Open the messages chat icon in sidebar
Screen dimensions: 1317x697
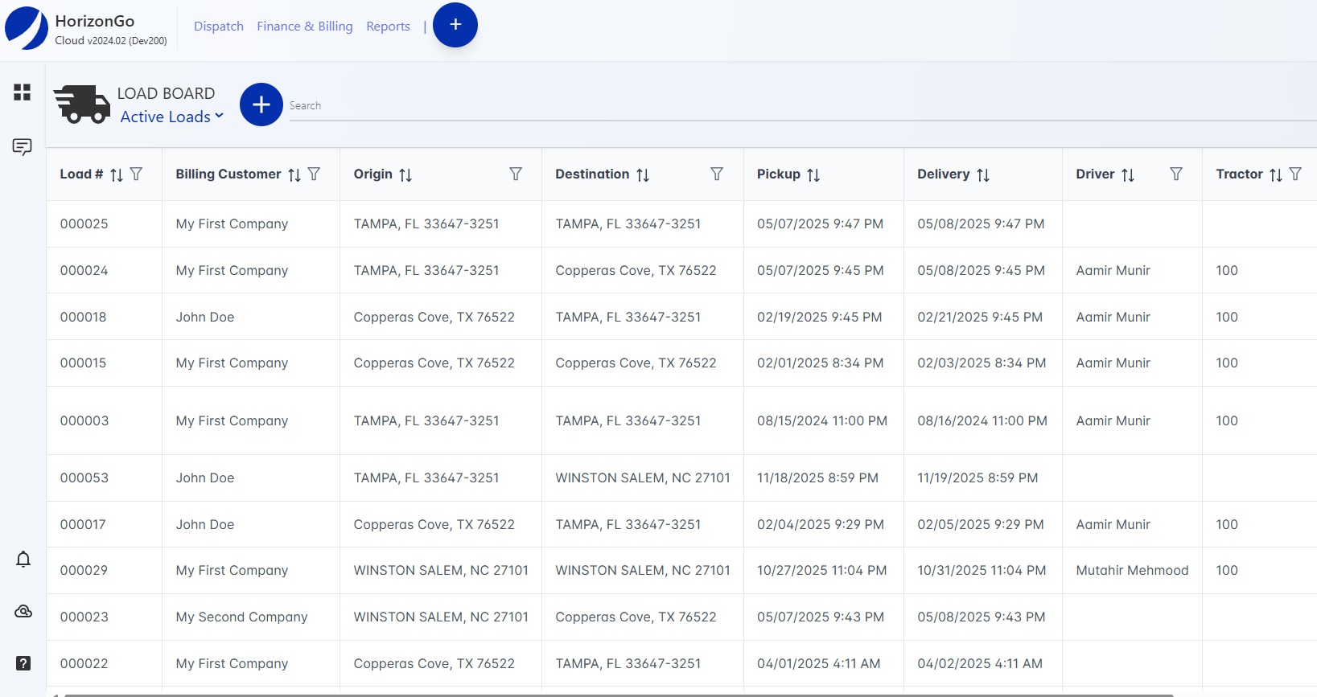[x=23, y=146]
